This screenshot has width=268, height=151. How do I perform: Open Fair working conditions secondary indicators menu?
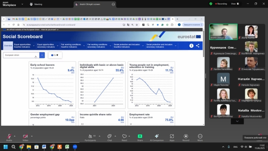(99, 46)
